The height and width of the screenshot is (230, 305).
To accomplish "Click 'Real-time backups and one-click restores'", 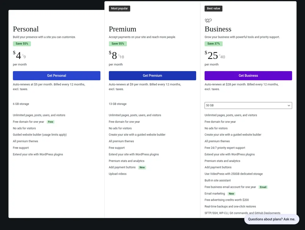I will pos(230,207).
